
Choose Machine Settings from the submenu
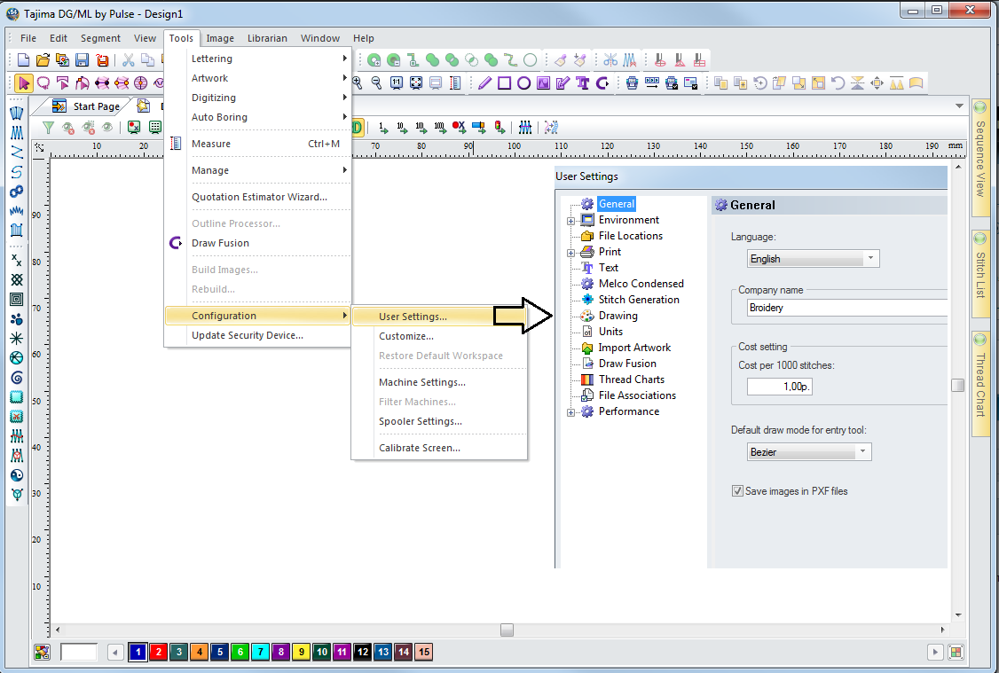pyautogui.click(x=421, y=382)
